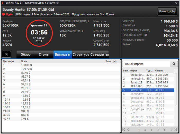The width and height of the screenshot is (180, 134).
Task: Select third place prize 87,40 $
Action: [x=26, y=73]
